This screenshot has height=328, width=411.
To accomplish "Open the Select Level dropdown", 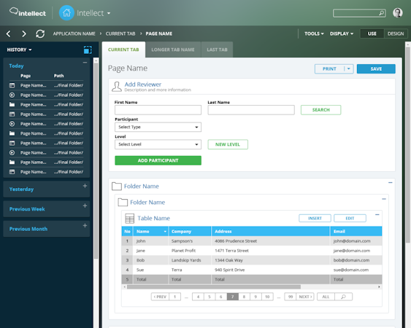I will click(158, 144).
